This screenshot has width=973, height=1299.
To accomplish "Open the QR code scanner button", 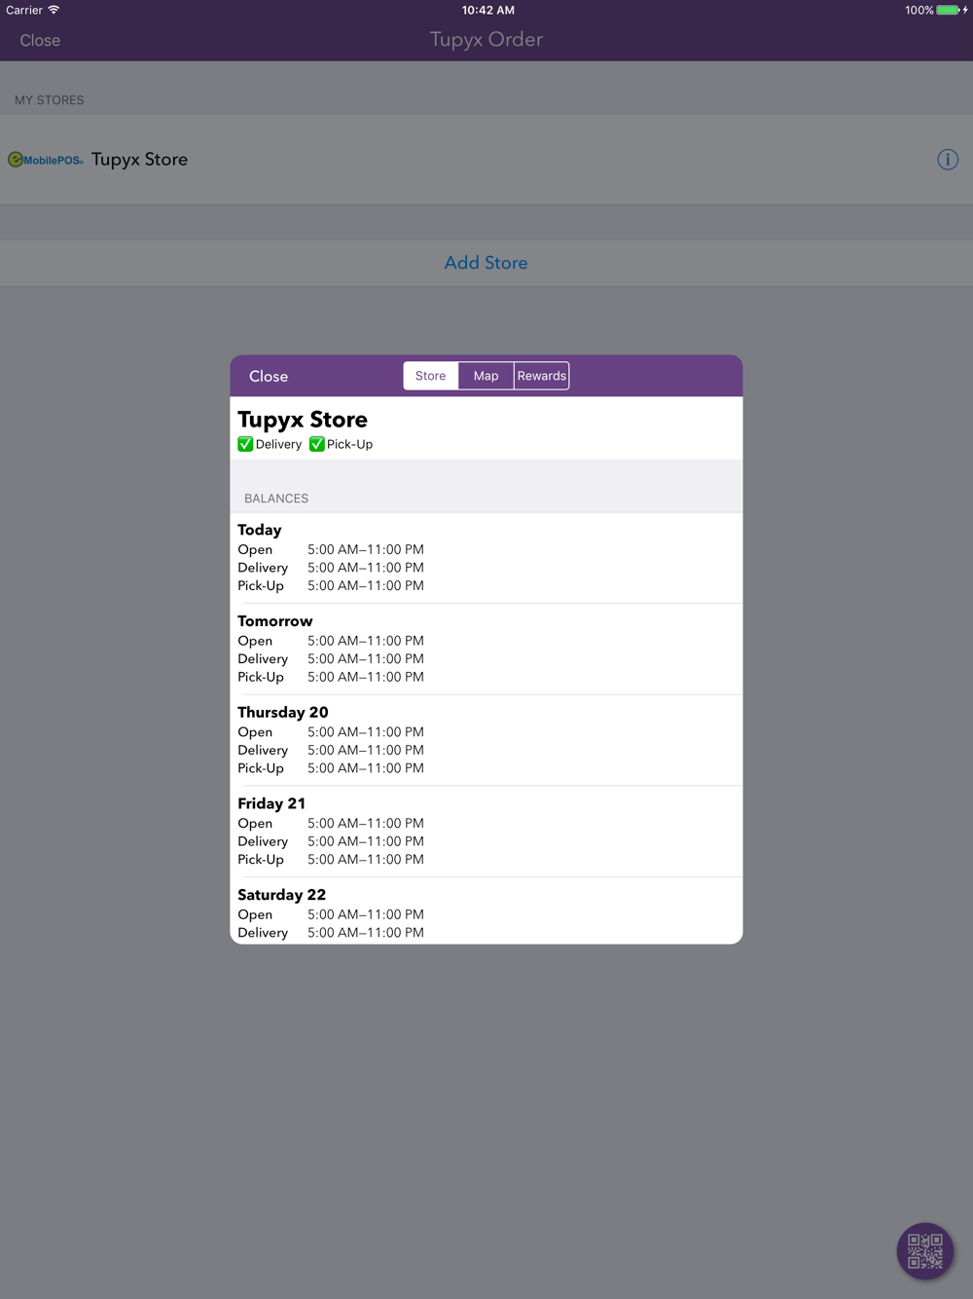I will pyautogui.click(x=924, y=1250).
